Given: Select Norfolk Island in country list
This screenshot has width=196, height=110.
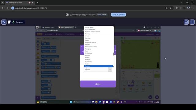Looking at the screenshot, I should click(98, 27).
